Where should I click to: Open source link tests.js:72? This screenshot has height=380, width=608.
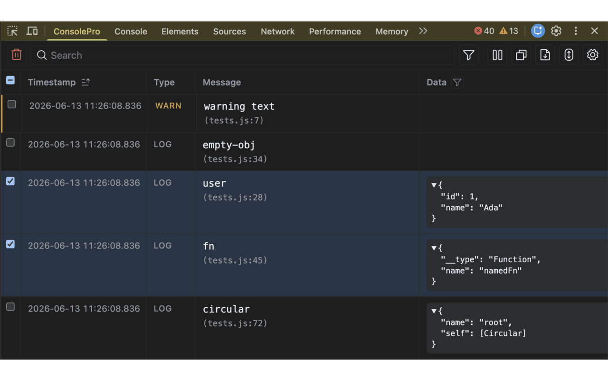click(x=235, y=323)
